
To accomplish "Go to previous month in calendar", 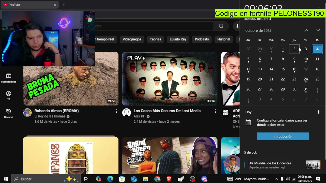I will click(306, 30).
